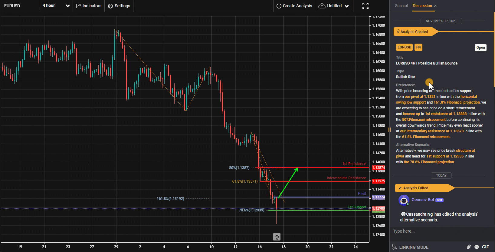Viewport: 495px width, 252px height.
Task: Click the 61.8%(1.13571) Fibonacci label
Action: 245,181
